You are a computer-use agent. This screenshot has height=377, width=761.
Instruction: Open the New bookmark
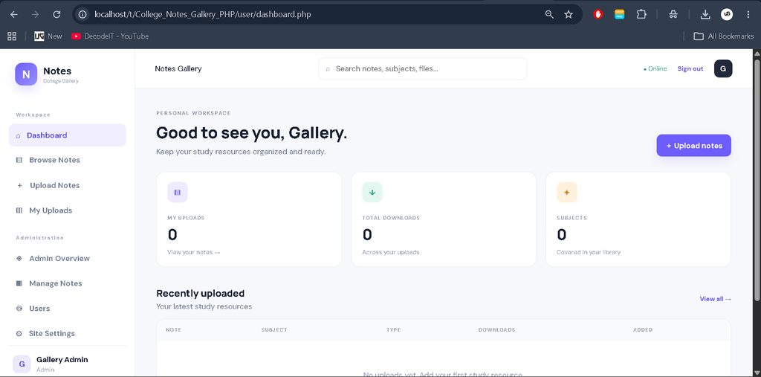pos(48,36)
